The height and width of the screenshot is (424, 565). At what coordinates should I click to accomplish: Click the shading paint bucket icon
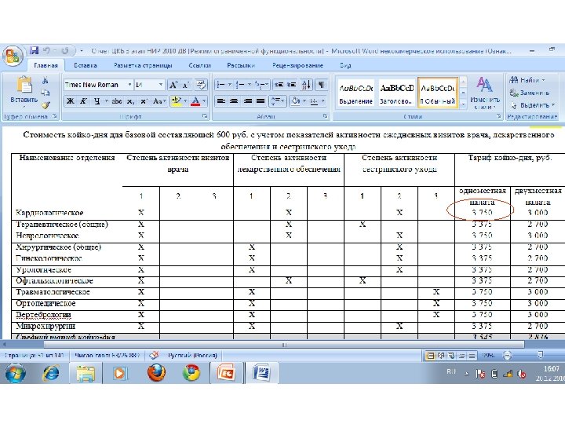click(x=296, y=101)
